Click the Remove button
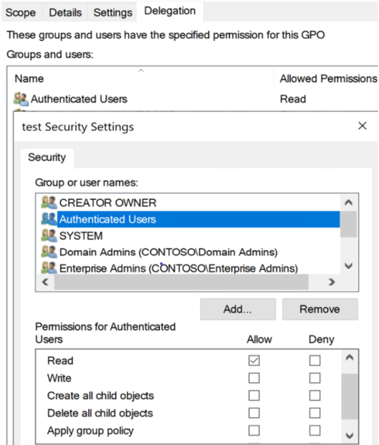 [x=320, y=309]
